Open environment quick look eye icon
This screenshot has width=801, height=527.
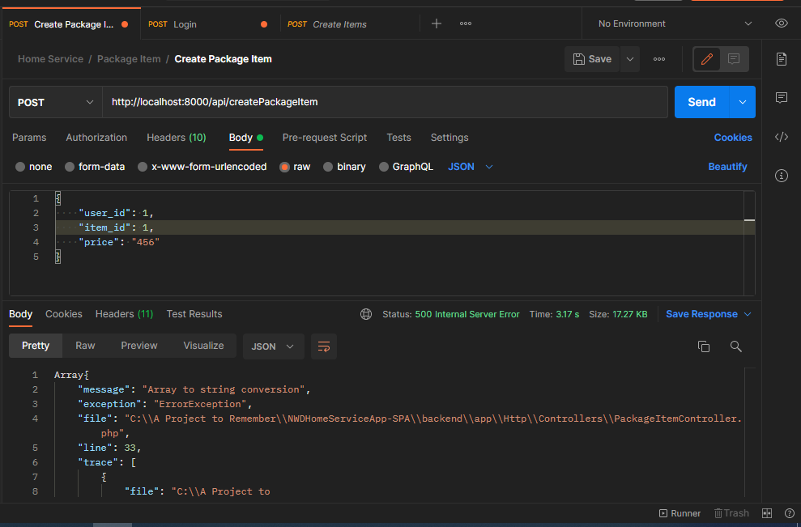tap(781, 23)
